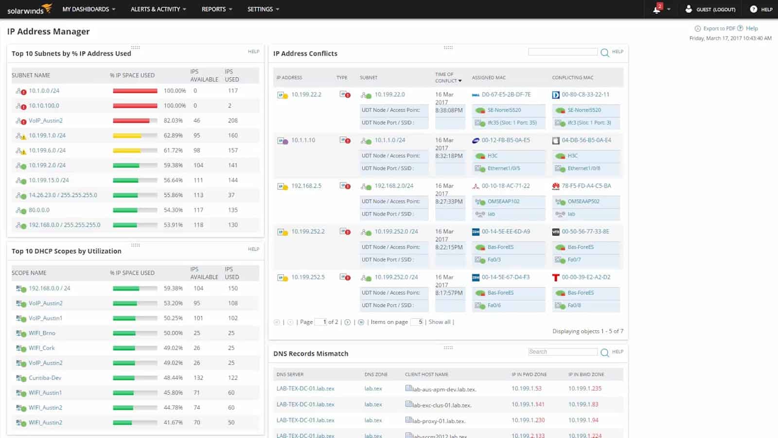
Task: Click the Subnet Name column header
Action: pyautogui.click(x=31, y=75)
